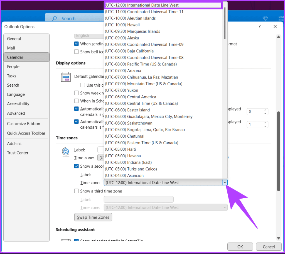
Task: Pick '(UTC-05:00) Havana' from the list
Action: [x=163, y=156]
